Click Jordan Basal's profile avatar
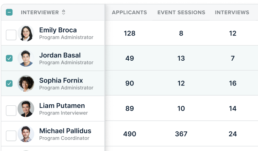The image size is (258, 151). click(x=26, y=58)
